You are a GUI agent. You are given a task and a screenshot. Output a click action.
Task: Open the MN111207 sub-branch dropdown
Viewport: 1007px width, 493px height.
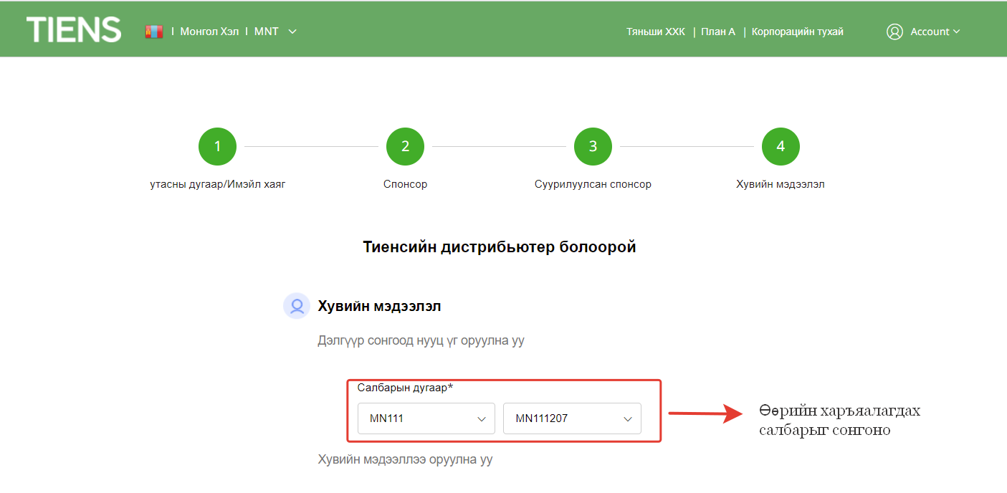coord(572,418)
